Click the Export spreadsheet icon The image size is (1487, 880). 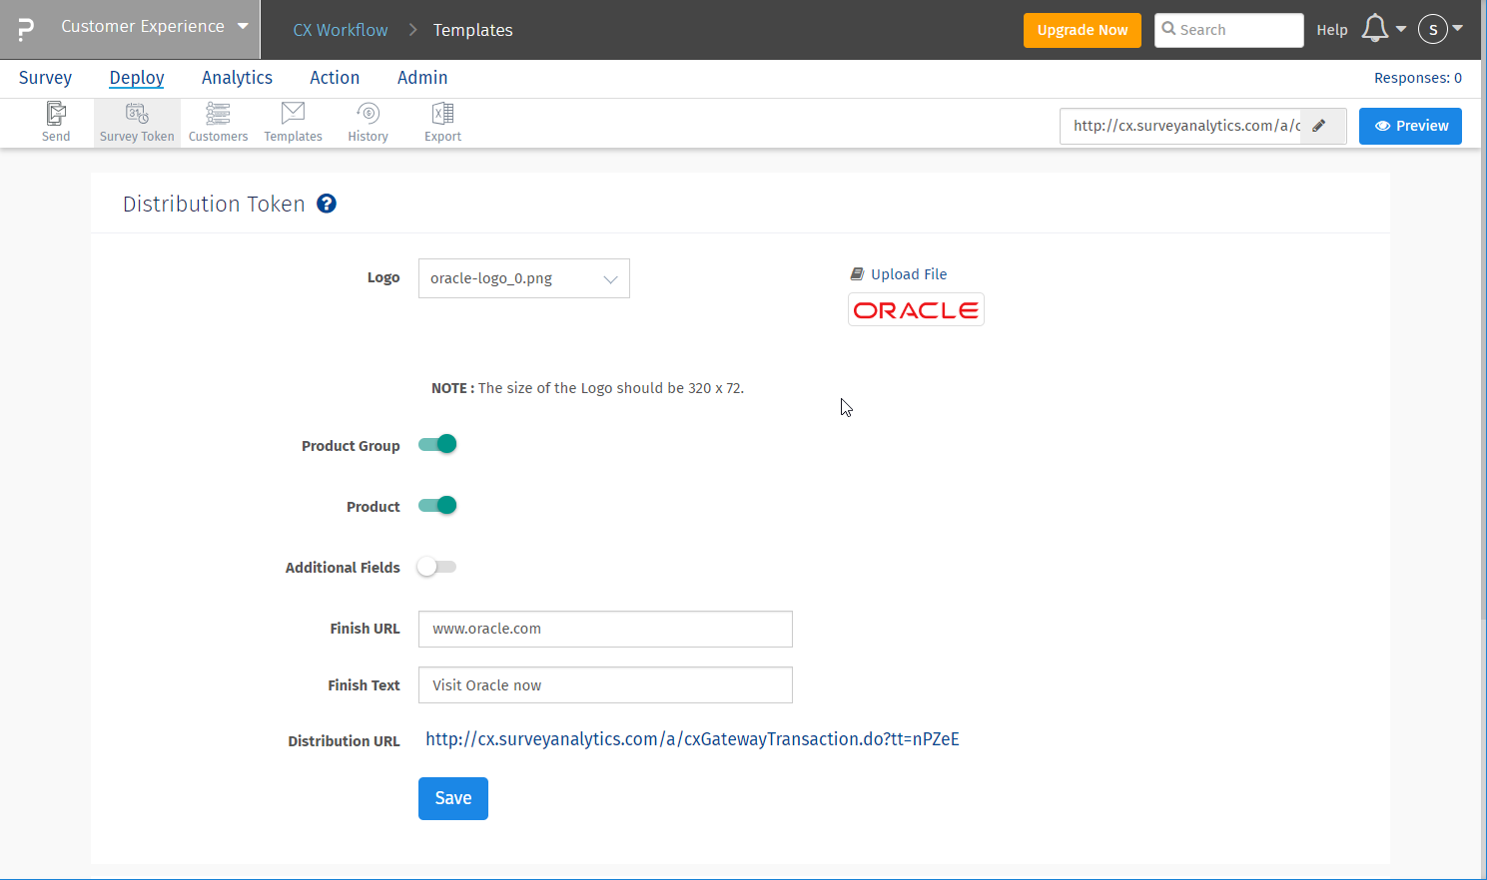(442, 123)
